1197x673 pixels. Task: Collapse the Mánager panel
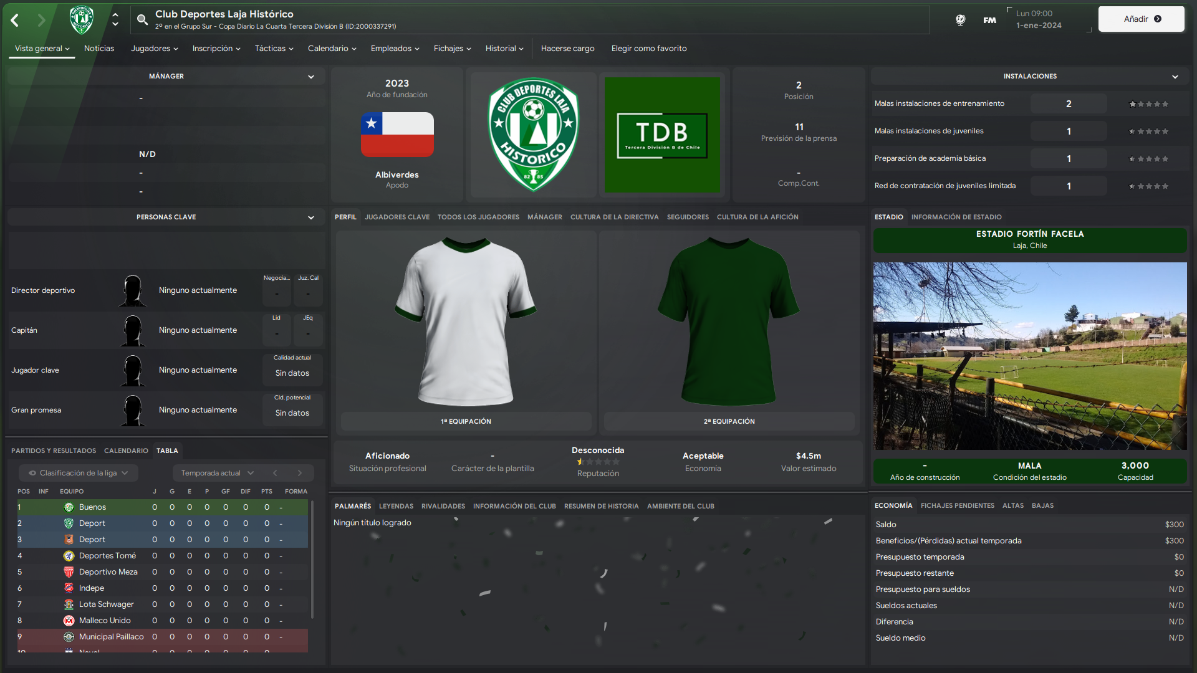310,77
